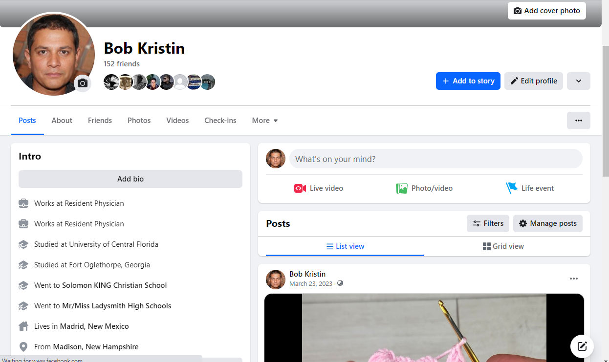
Task: Create a Life event
Action: pyautogui.click(x=530, y=188)
